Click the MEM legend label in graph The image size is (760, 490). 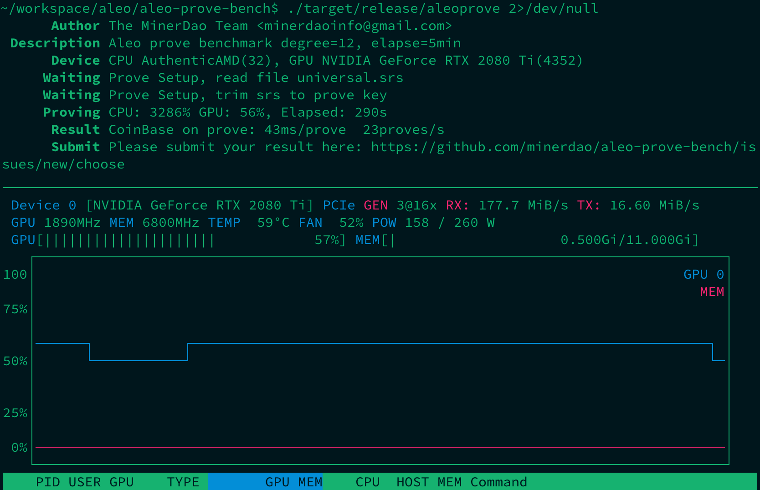point(712,291)
